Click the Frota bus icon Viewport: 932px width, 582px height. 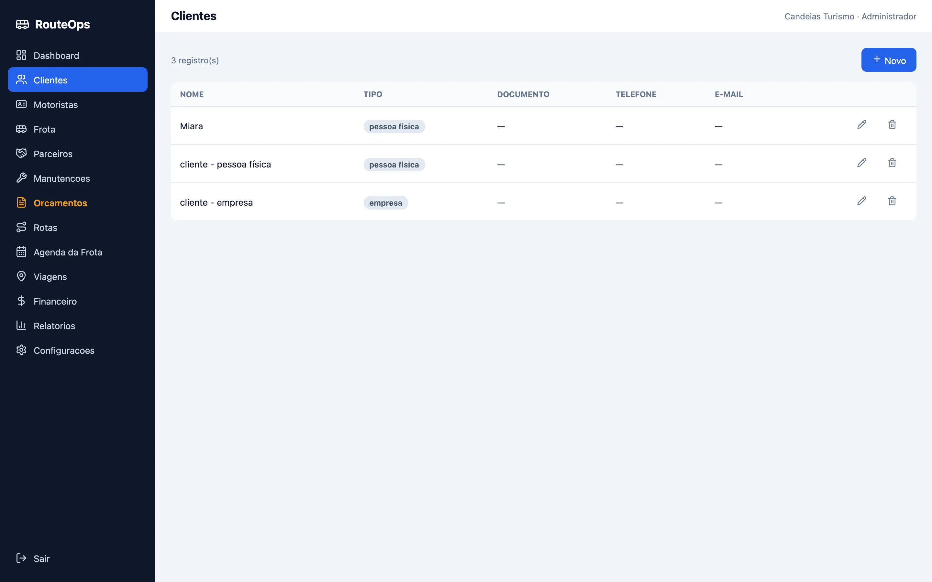tap(21, 129)
